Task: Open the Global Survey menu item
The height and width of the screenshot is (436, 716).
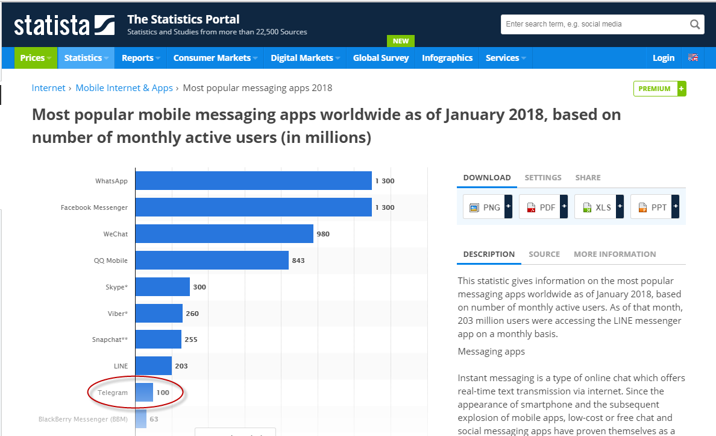Action: [x=381, y=58]
